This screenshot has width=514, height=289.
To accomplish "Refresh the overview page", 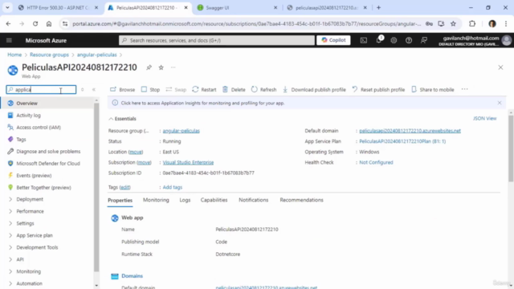I will [264, 89].
